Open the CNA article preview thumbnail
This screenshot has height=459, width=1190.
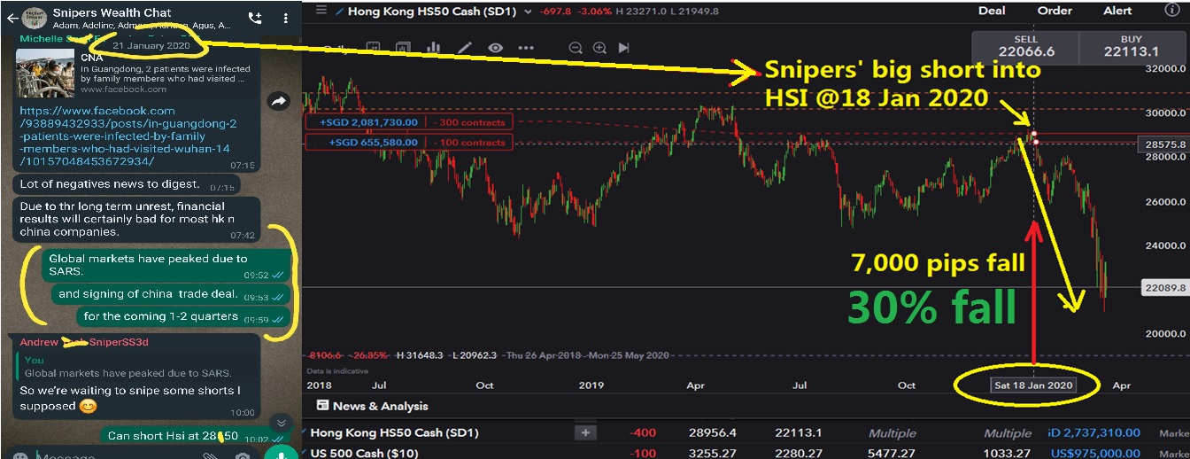[45, 73]
